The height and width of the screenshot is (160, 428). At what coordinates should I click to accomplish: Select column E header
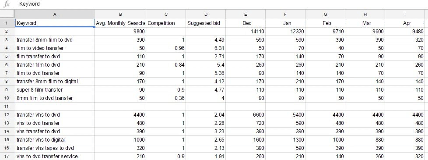pyautogui.click(x=246, y=14)
